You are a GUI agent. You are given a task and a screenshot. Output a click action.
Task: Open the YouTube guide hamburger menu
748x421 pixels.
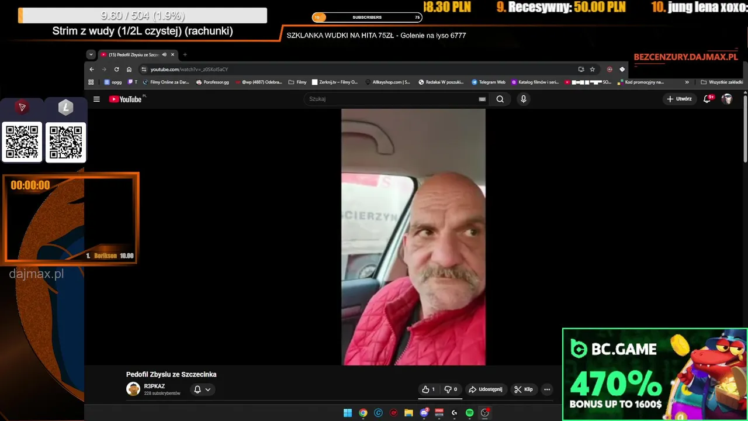point(96,99)
